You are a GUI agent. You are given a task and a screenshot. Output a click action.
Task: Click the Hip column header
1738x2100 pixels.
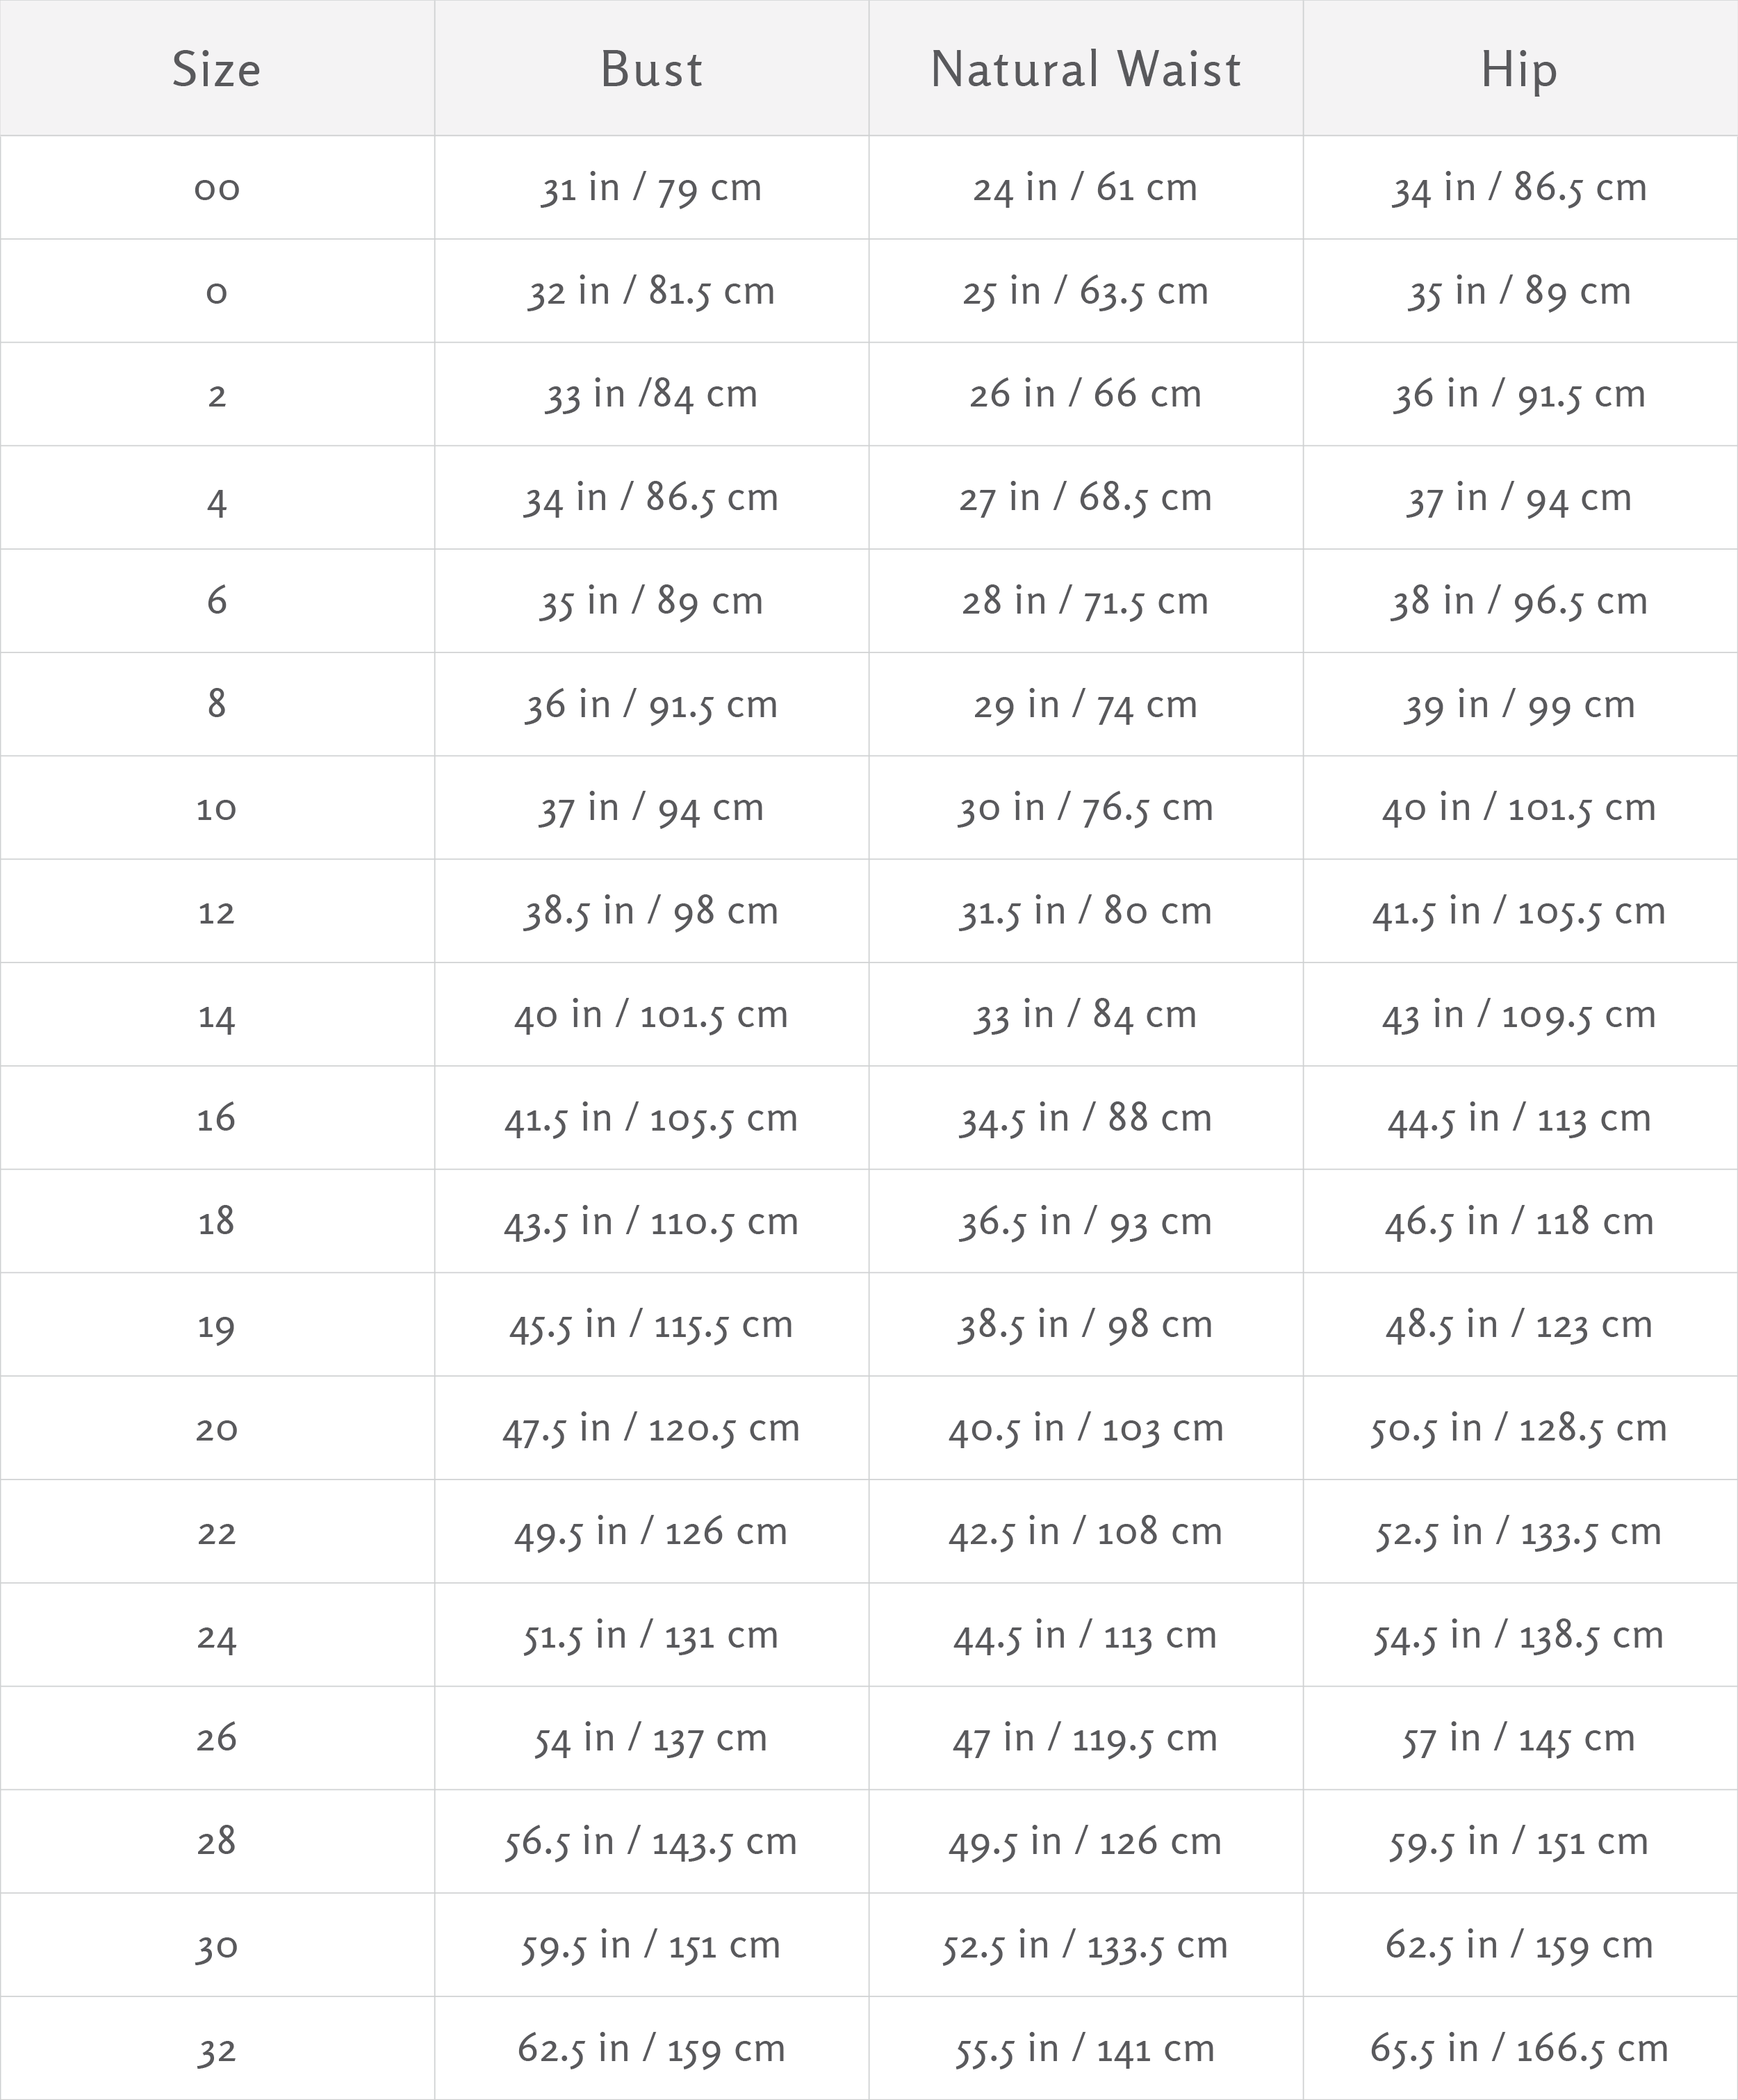(1519, 70)
